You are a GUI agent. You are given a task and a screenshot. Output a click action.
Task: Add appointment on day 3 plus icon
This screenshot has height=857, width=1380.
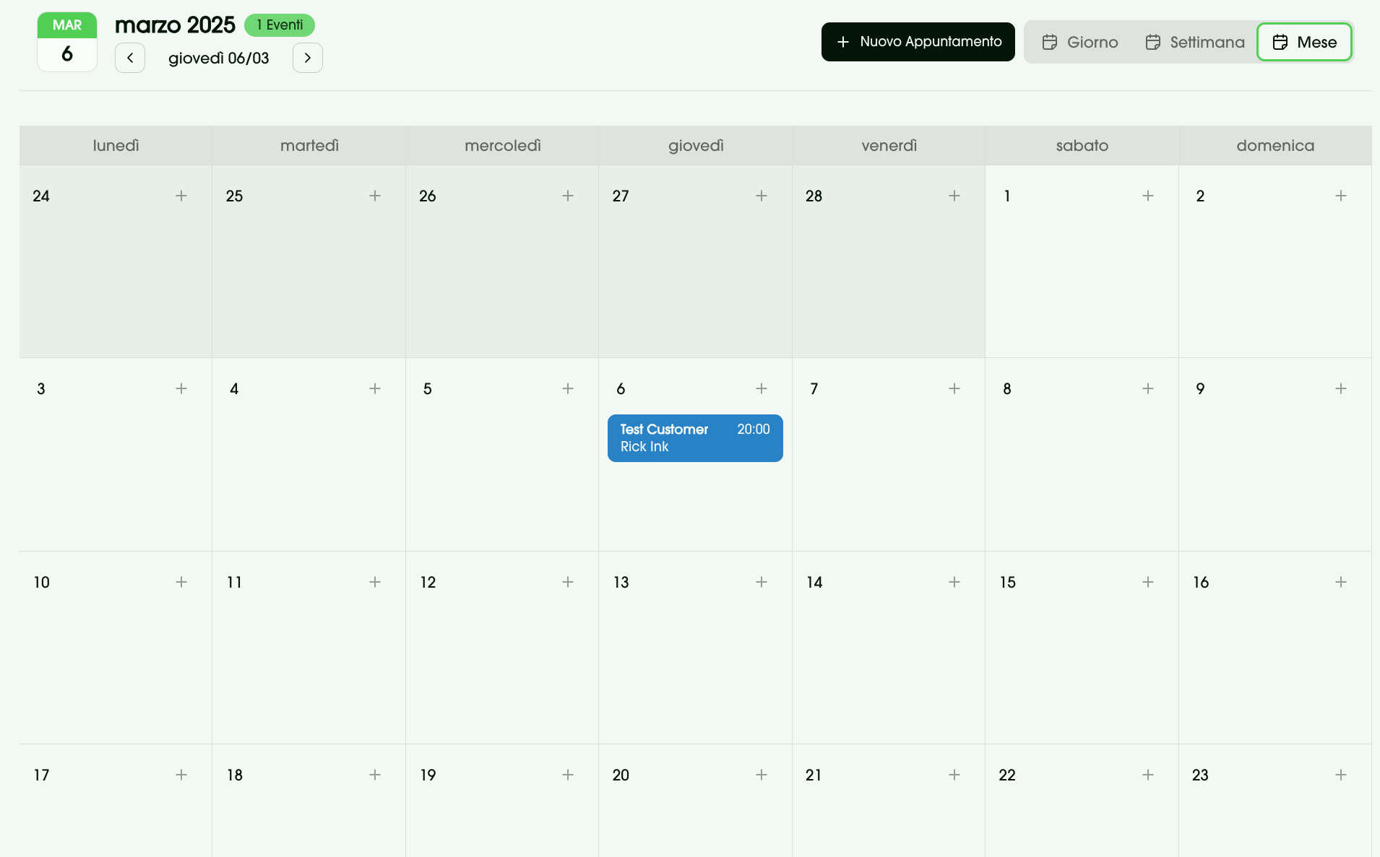coord(181,388)
